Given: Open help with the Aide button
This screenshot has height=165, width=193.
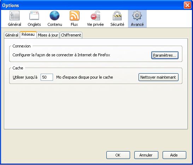Looking at the screenshot, I should [174, 155].
